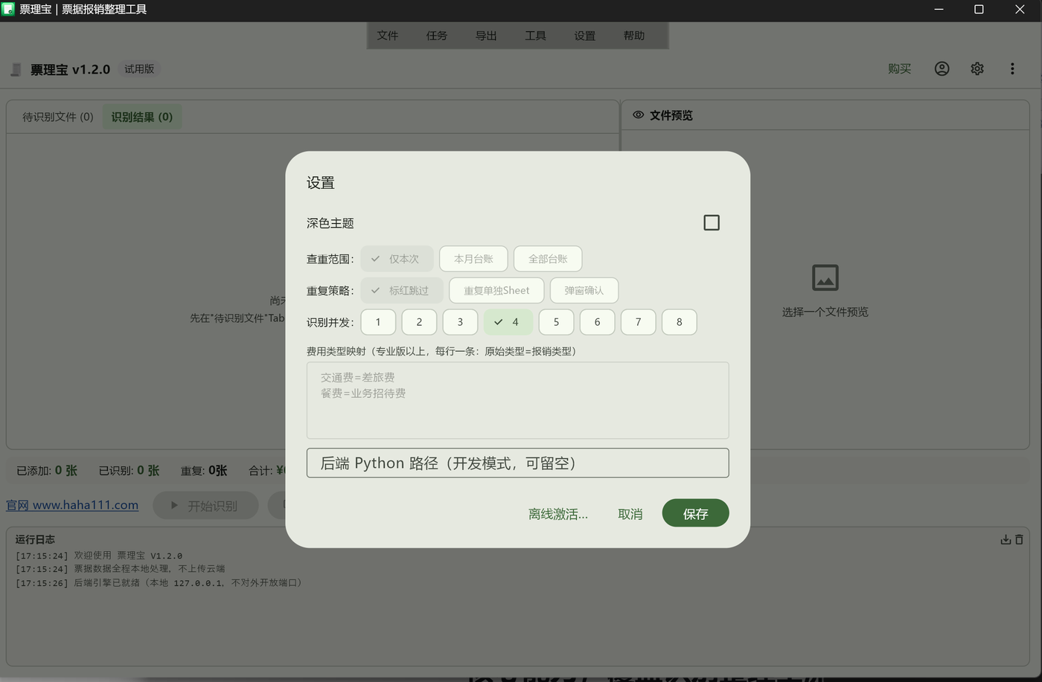
Task: Open the 设置 menu in menu bar
Action: (585, 36)
